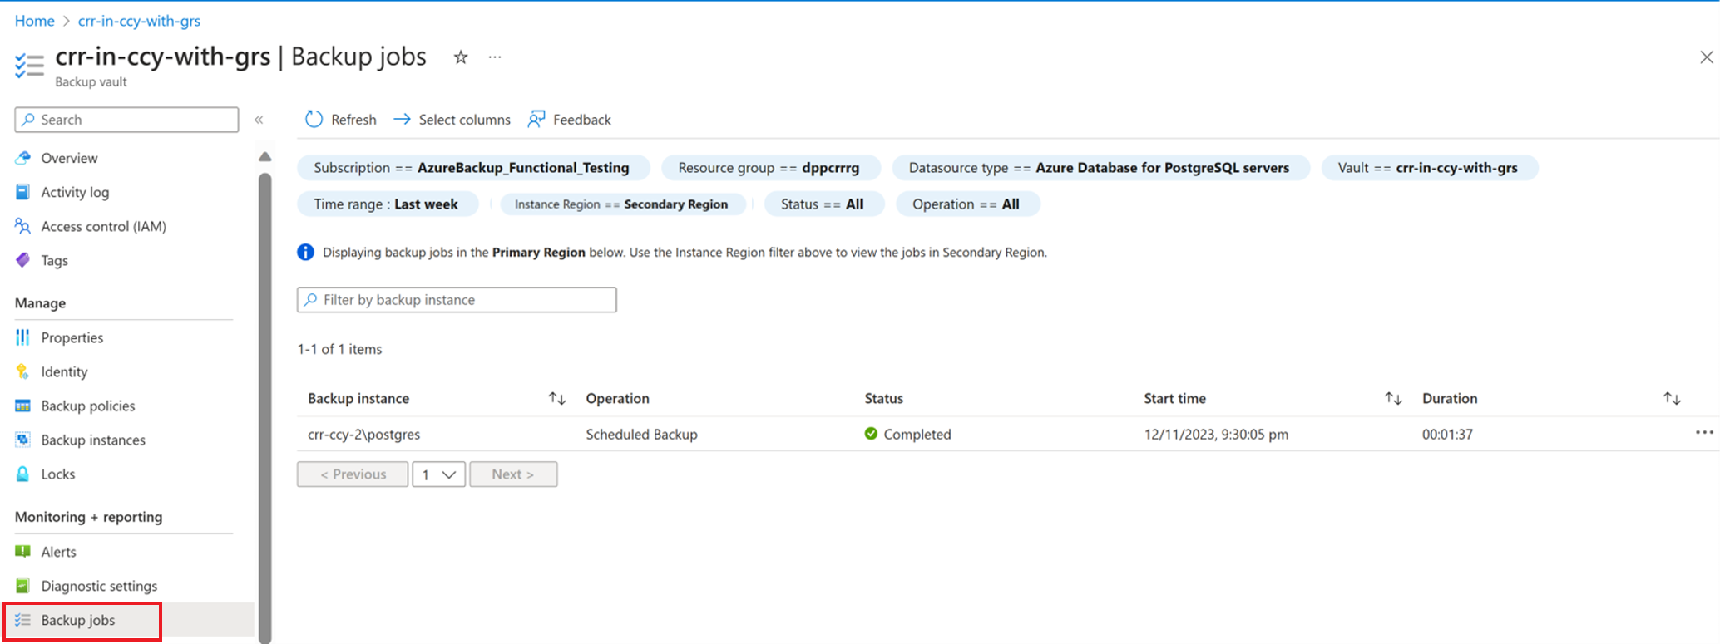The width and height of the screenshot is (1720, 644).
Task: Click the sidebar vertical scrollbar
Action: pos(265,407)
